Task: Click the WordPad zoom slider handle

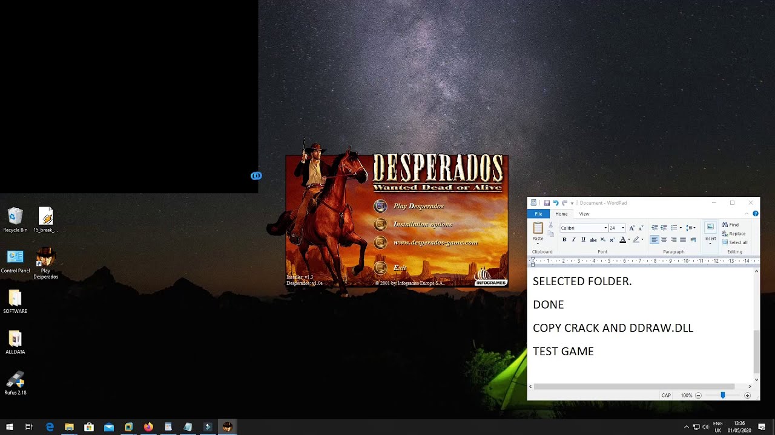Action: point(722,395)
